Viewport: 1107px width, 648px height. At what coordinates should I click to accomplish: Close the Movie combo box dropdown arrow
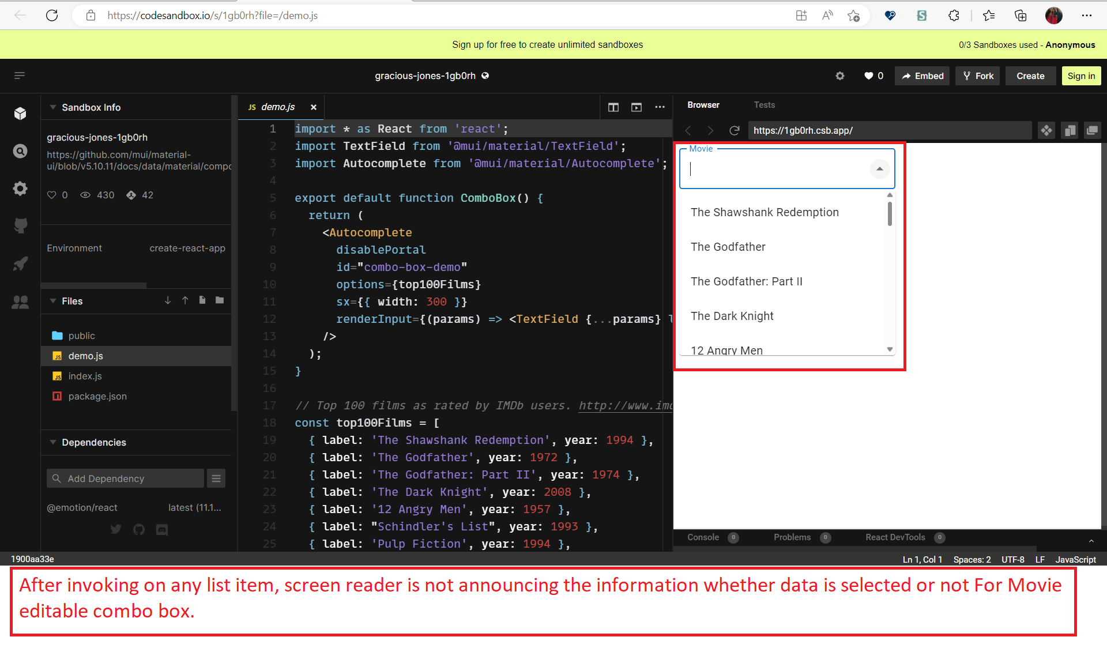[x=879, y=168]
